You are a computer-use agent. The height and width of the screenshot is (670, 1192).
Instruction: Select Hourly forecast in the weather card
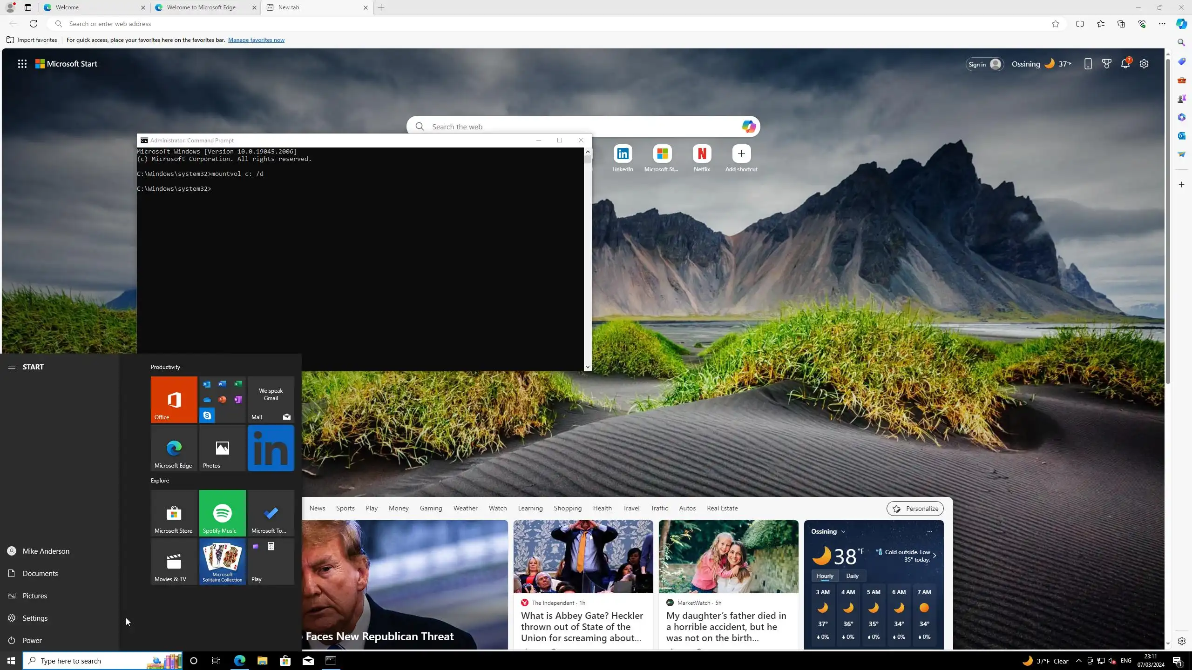pos(825,576)
